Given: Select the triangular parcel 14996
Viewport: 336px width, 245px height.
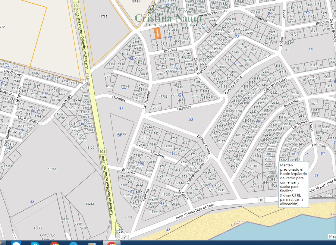Looking at the screenshot, I should (x=122, y=134).
